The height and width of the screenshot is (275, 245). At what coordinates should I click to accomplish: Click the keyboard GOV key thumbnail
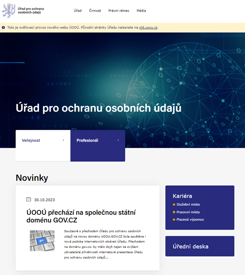click(x=42, y=241)
